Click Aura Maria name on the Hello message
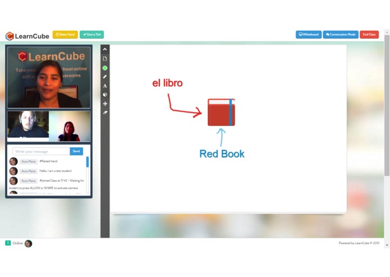Screen dimensions: 390x277 click(29, 171)
